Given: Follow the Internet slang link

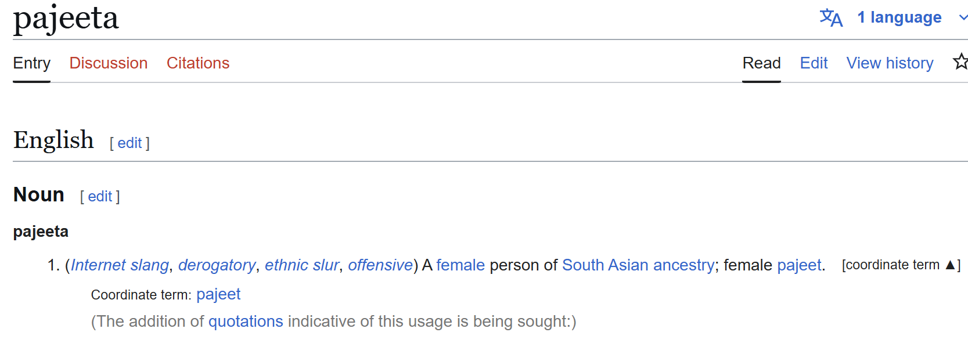Looking at the screenshot, I should tap(120, 265).
